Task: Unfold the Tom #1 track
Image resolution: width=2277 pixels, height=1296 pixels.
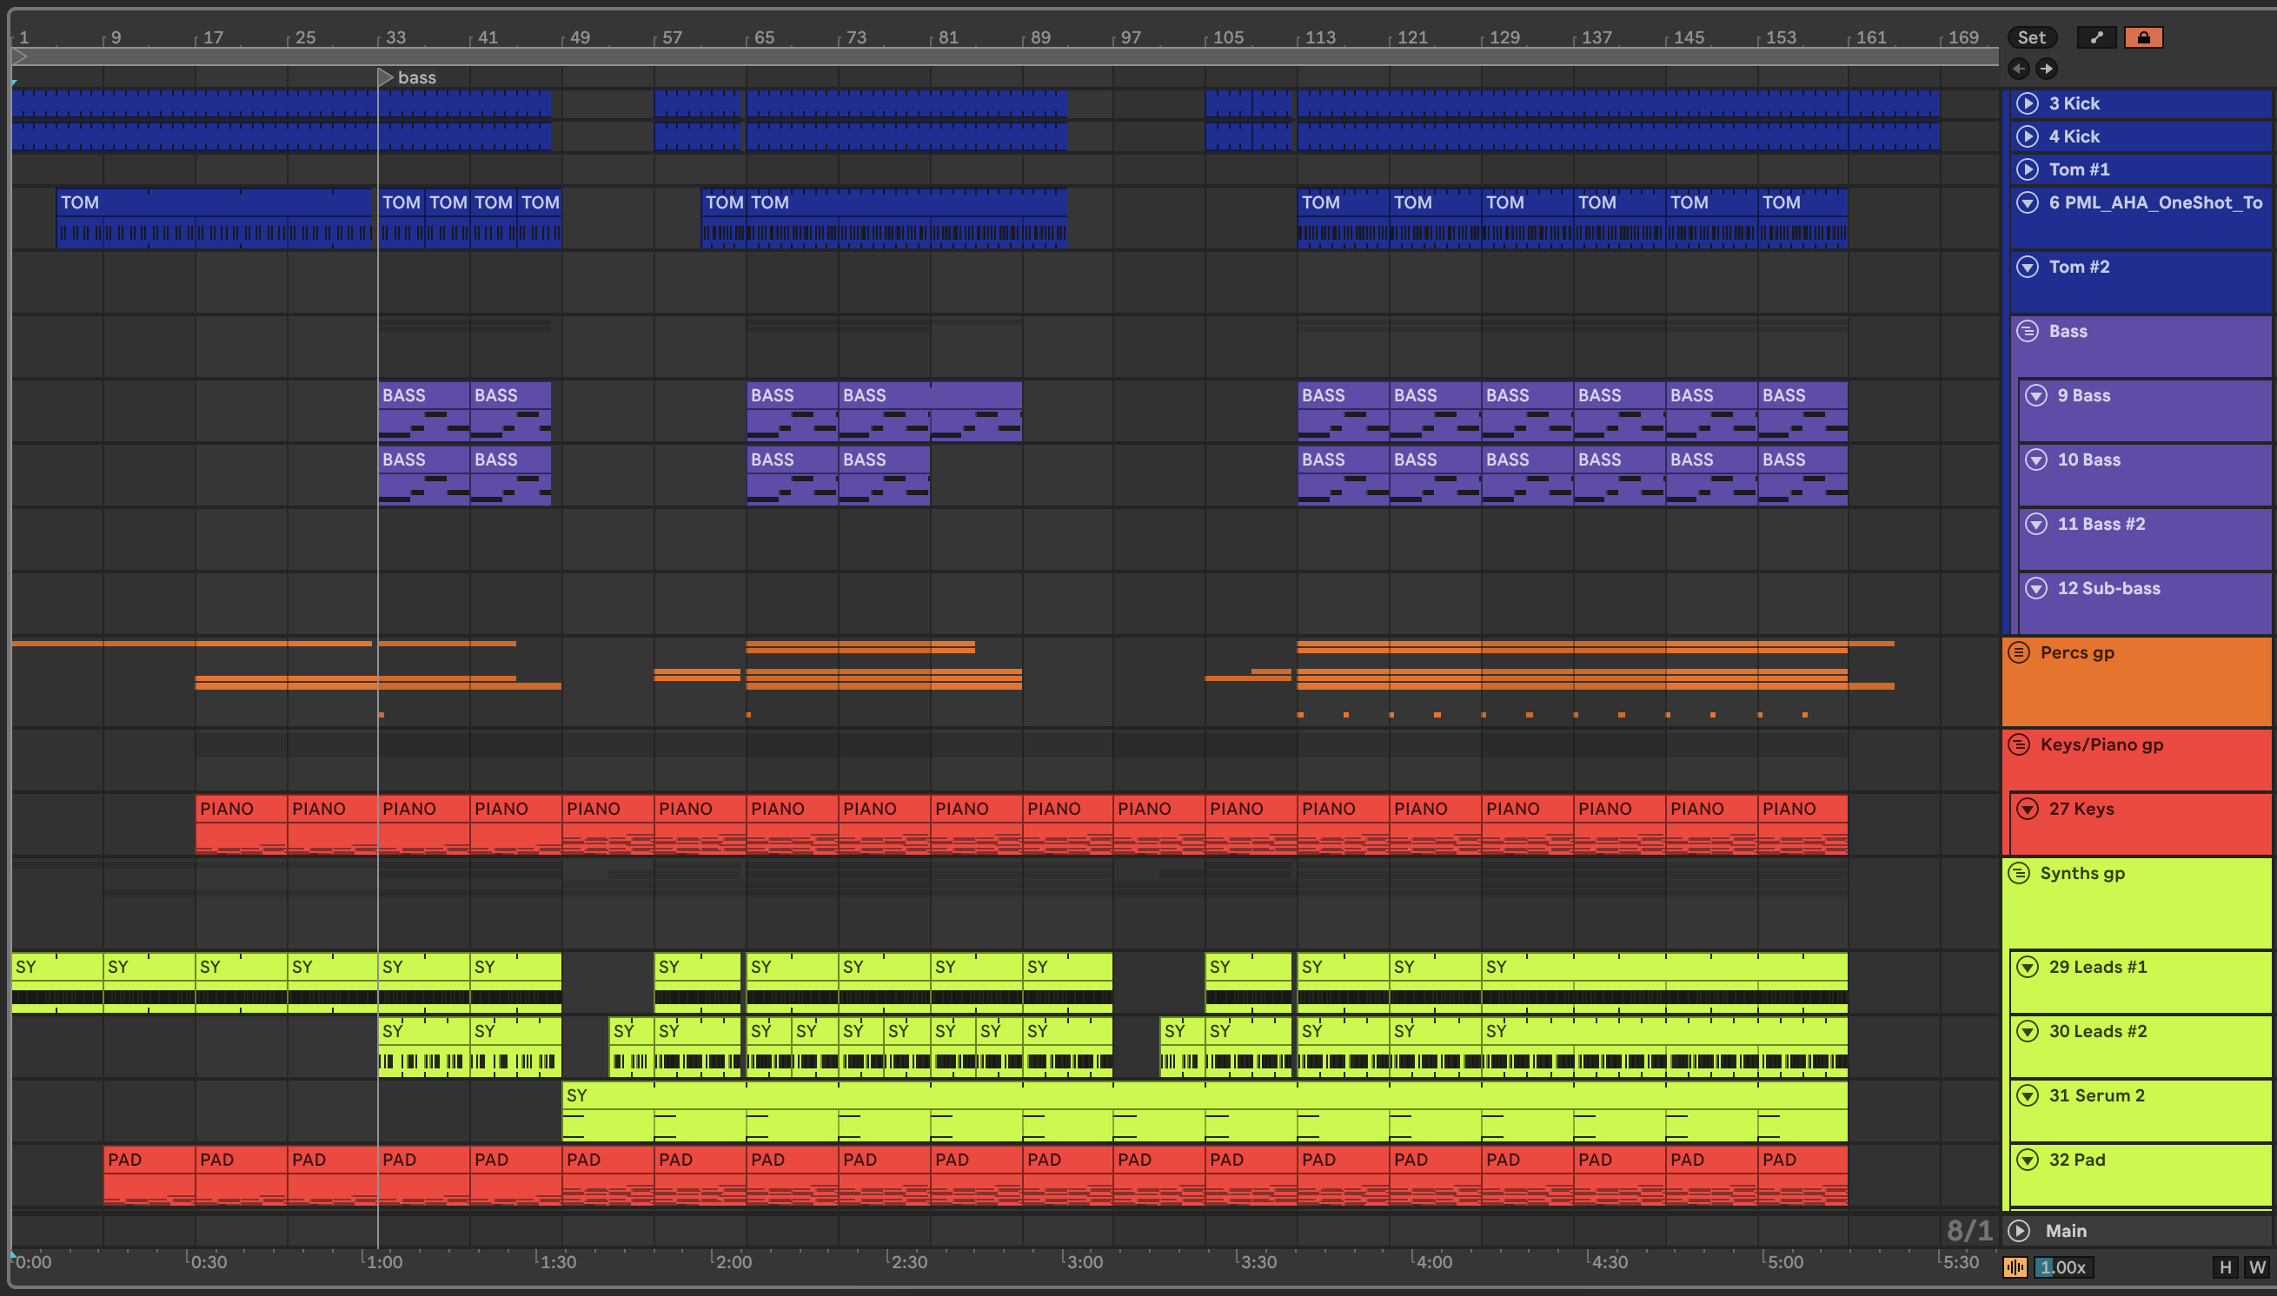Action: pos(2028,169)
